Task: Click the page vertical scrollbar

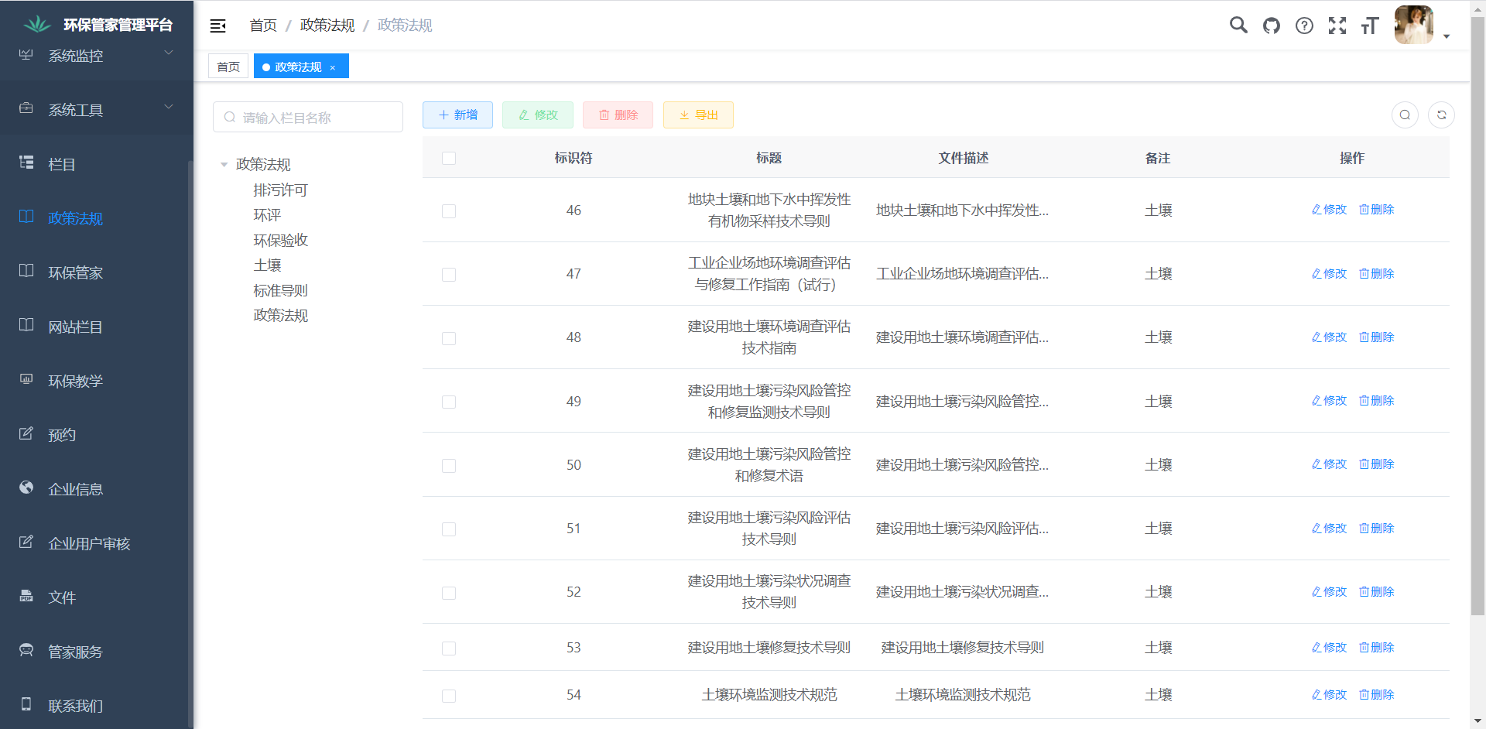Action: click(x=1477, y=310)
